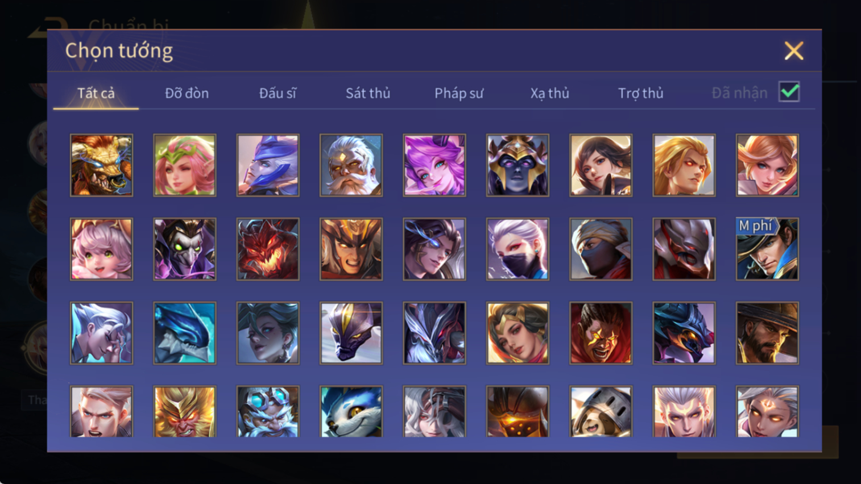The width and height of the screenshot is (861, 484).
Task: Switch to the Pháp sư tab
Action: pos(459,93)
